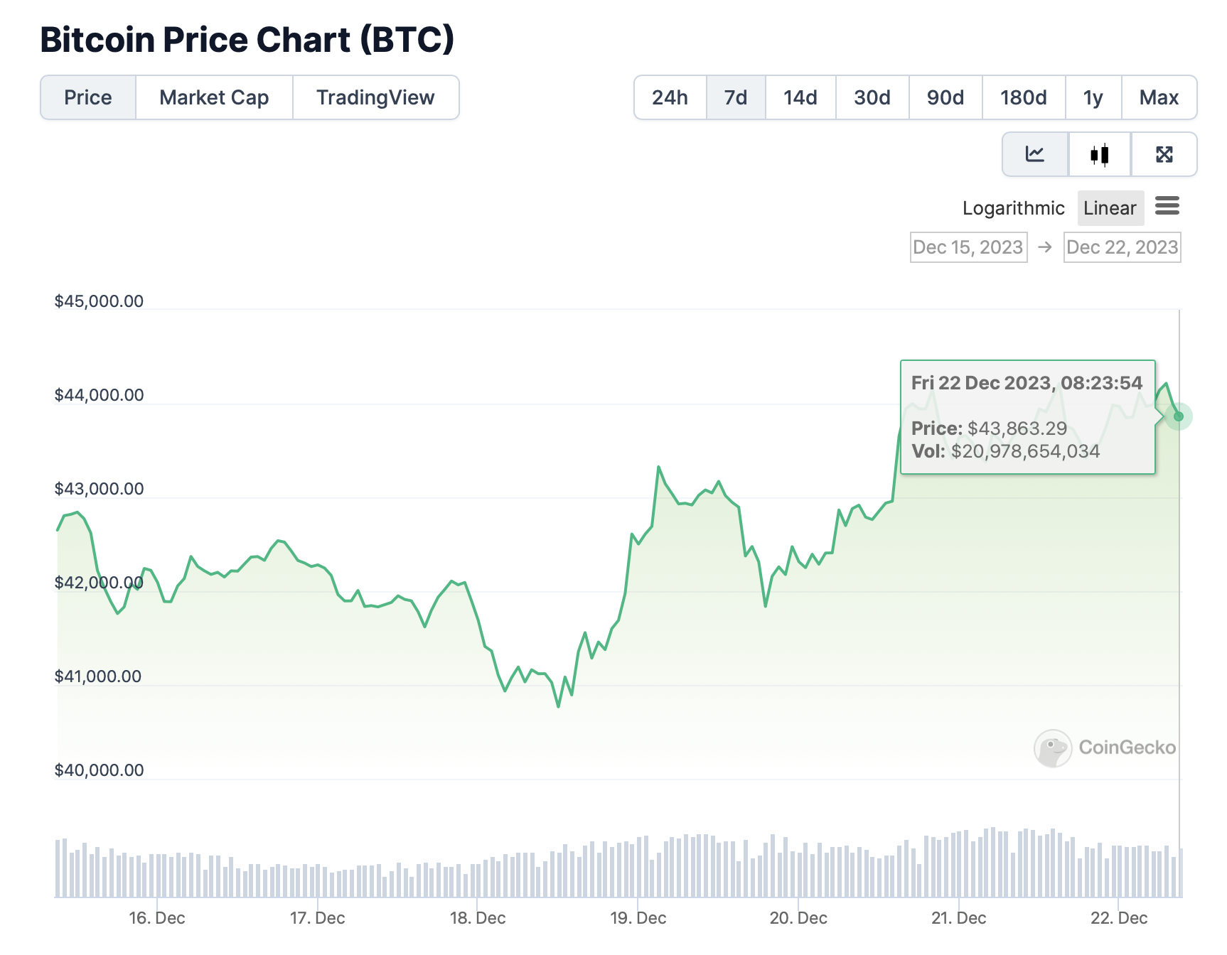Open the chart hamburger menu

pyautogui.click(x=1167, y=206)
